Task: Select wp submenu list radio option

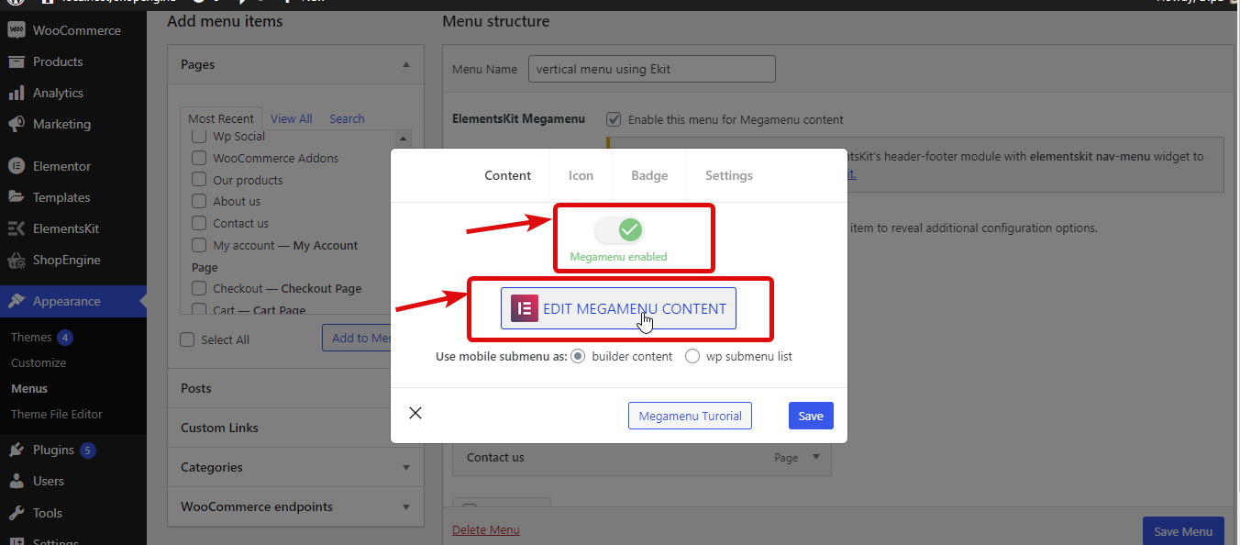Action: click(692, 356)
